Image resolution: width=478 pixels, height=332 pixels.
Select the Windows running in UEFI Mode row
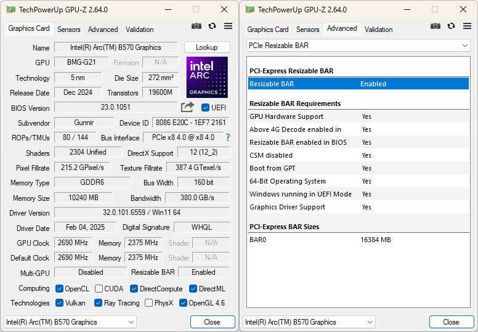click(x=358, y=194)
